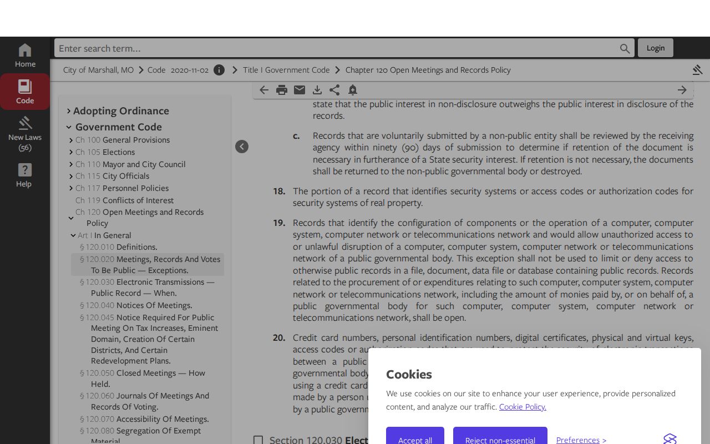
Task: Email the section via envelope icon
Action: pos(300,90)
